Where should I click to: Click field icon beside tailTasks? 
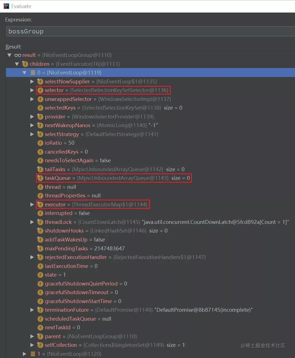(40, 170)
